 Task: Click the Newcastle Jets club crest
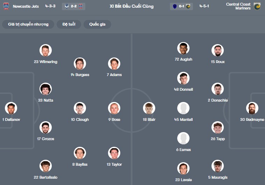coord(6,6)
